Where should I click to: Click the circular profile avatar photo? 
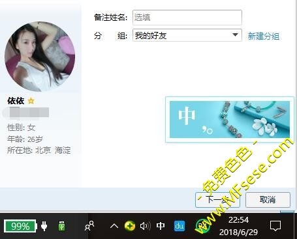tap(40, 57)
